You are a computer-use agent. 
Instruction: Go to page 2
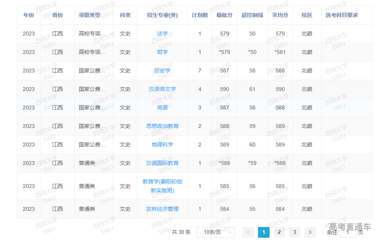click(x=279, y=232)
